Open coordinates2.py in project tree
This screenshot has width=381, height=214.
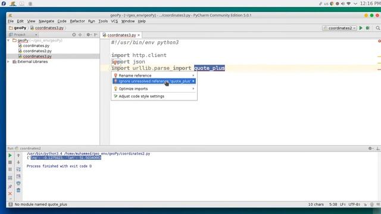35,51
